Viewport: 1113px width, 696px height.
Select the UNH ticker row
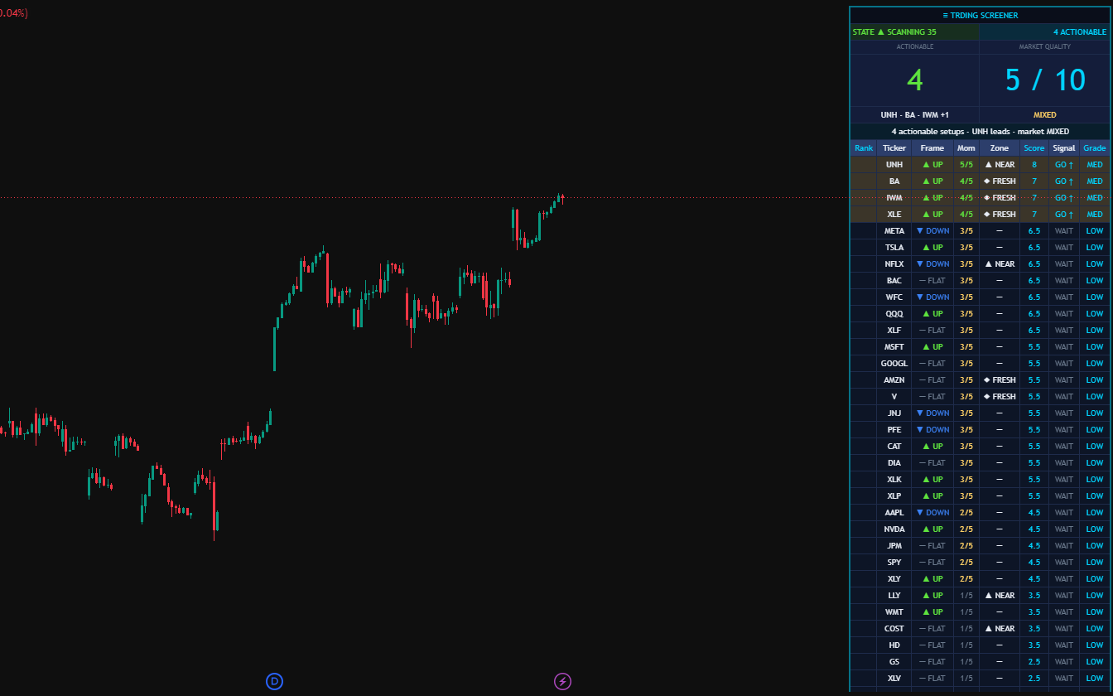point(980,165)
